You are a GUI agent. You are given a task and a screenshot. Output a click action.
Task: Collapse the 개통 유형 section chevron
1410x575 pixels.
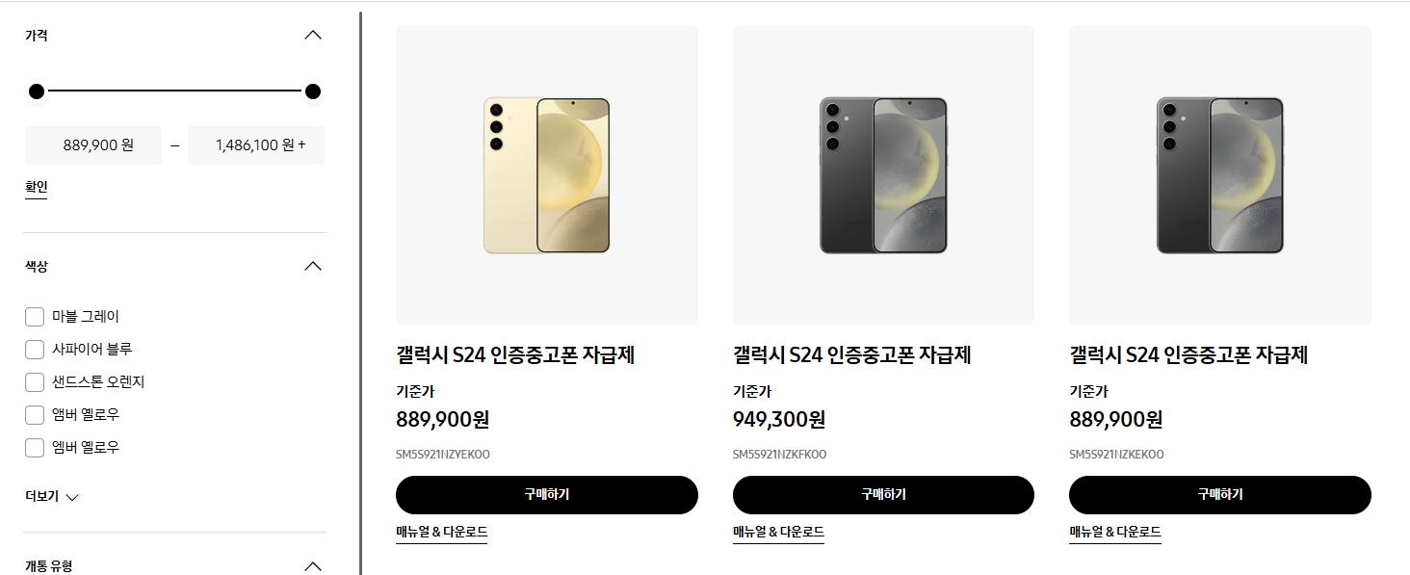pyautogui.click(x=313, y=566)
